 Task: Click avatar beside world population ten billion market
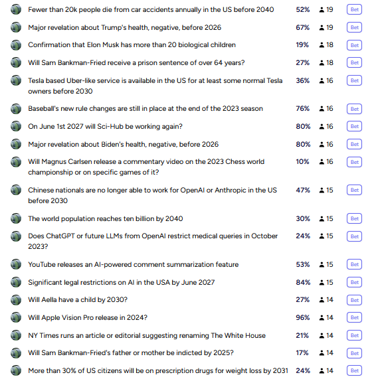16,218
